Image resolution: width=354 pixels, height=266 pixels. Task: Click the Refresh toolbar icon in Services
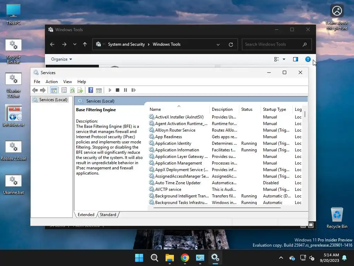coord(72,90)
